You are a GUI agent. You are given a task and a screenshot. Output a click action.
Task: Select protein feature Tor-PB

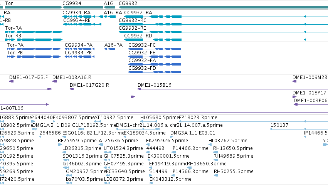[x=15, y=53]
